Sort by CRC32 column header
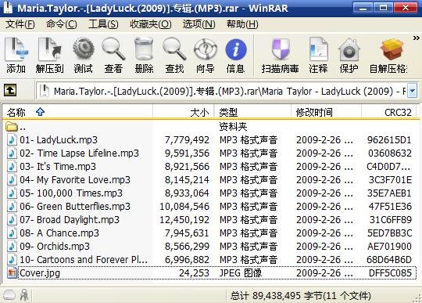This screenshot has height=303, width=422. tap(389, 112)
